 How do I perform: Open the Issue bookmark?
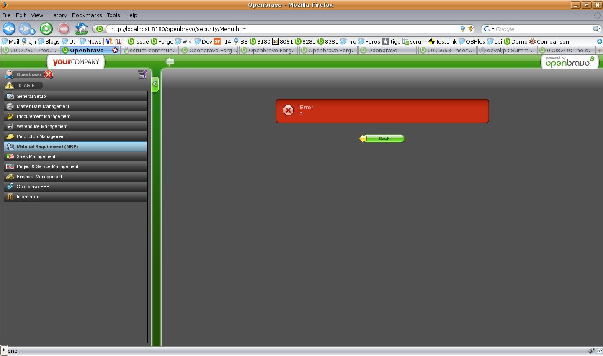(139, 41)
